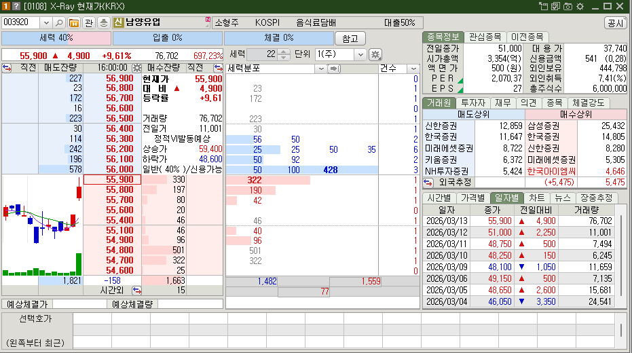Switch to 시간별 tab
The width and height of the screenshot is (632, 353).
coord(439,198)
